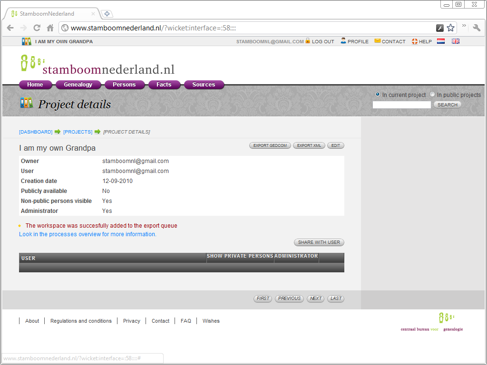Viewport: 487px width, 365px height.
Task: Reload the page with the refresh icon
Action: click(x=37, y=28)
